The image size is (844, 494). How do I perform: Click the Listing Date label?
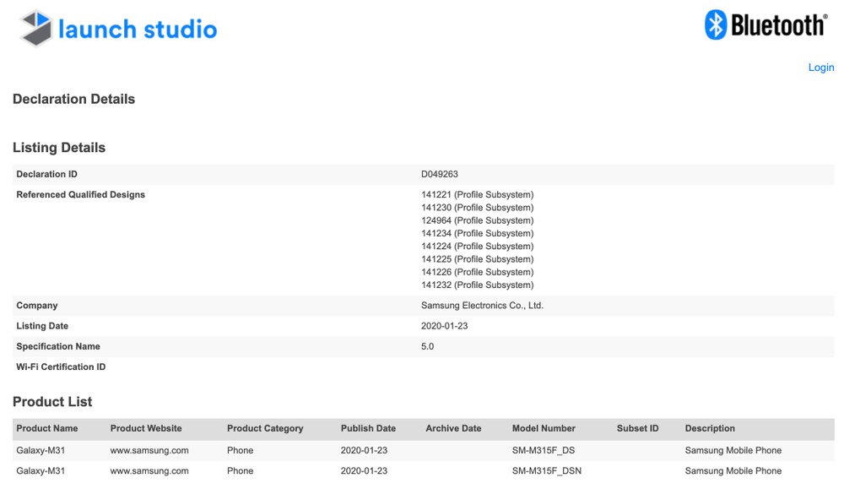coord(42,326)
